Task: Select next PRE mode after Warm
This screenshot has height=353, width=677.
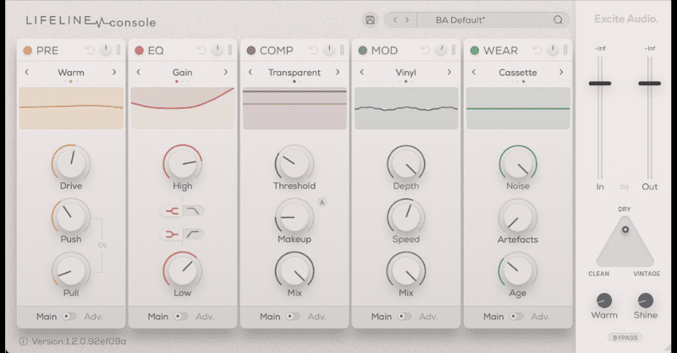Action: (x=114, y=72)
